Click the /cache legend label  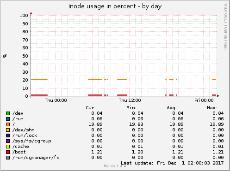21,147
